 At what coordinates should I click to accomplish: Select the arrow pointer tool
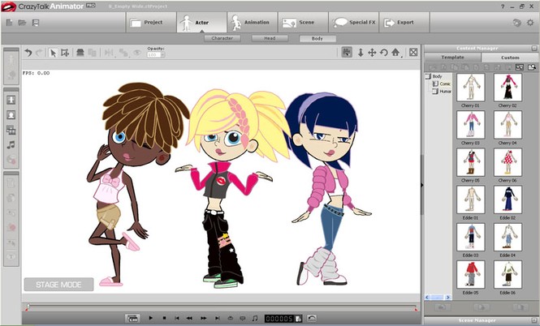[53, 53]
